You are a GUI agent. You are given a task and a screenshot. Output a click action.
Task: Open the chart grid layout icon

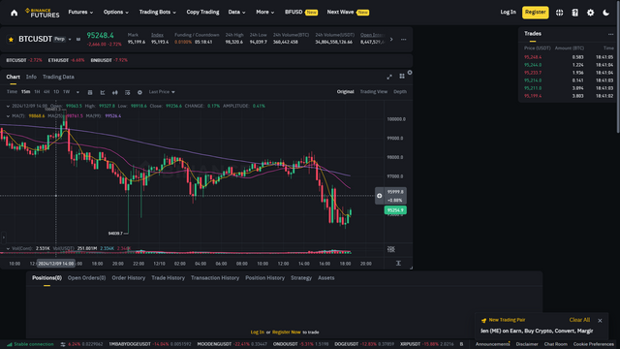point(402,76)
